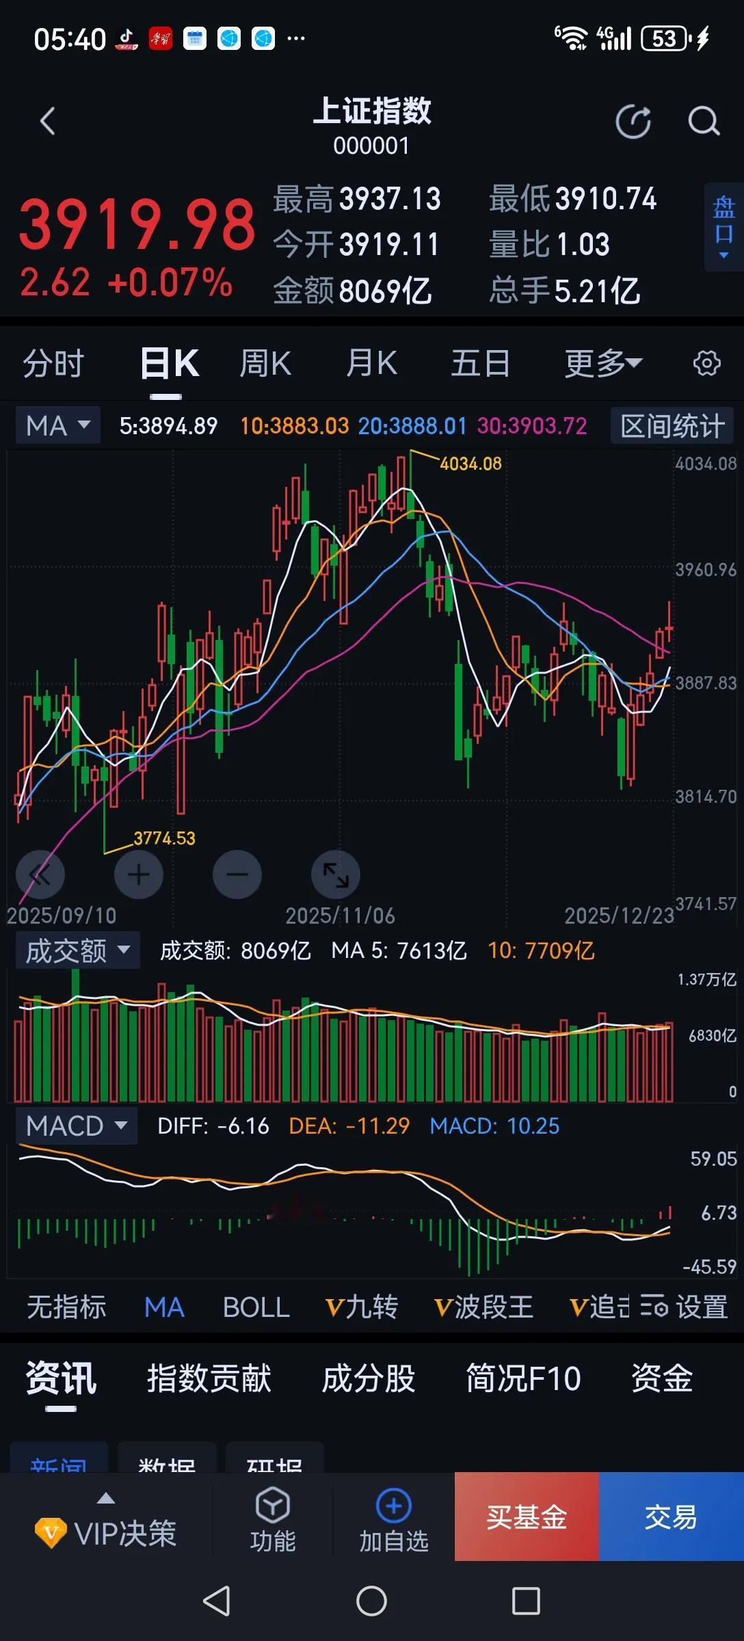This screenshot has width=744, height=1641.
Task: Select 无指标 overlay option
Action: click(66, 1307)
